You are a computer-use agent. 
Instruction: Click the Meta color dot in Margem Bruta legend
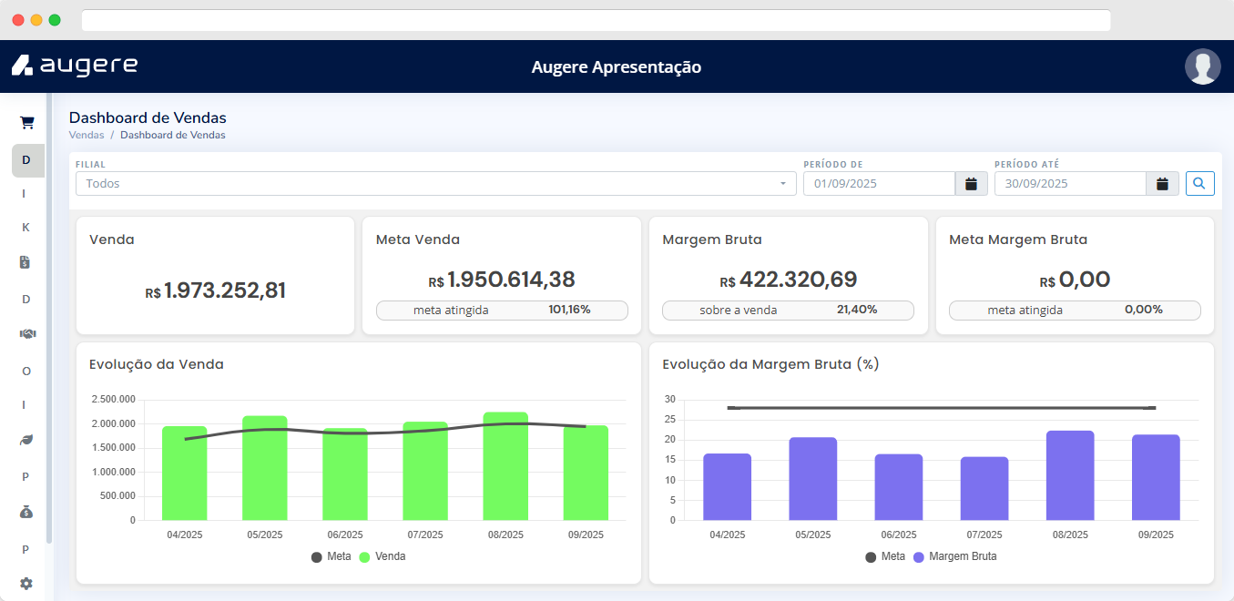pos(872,556)
